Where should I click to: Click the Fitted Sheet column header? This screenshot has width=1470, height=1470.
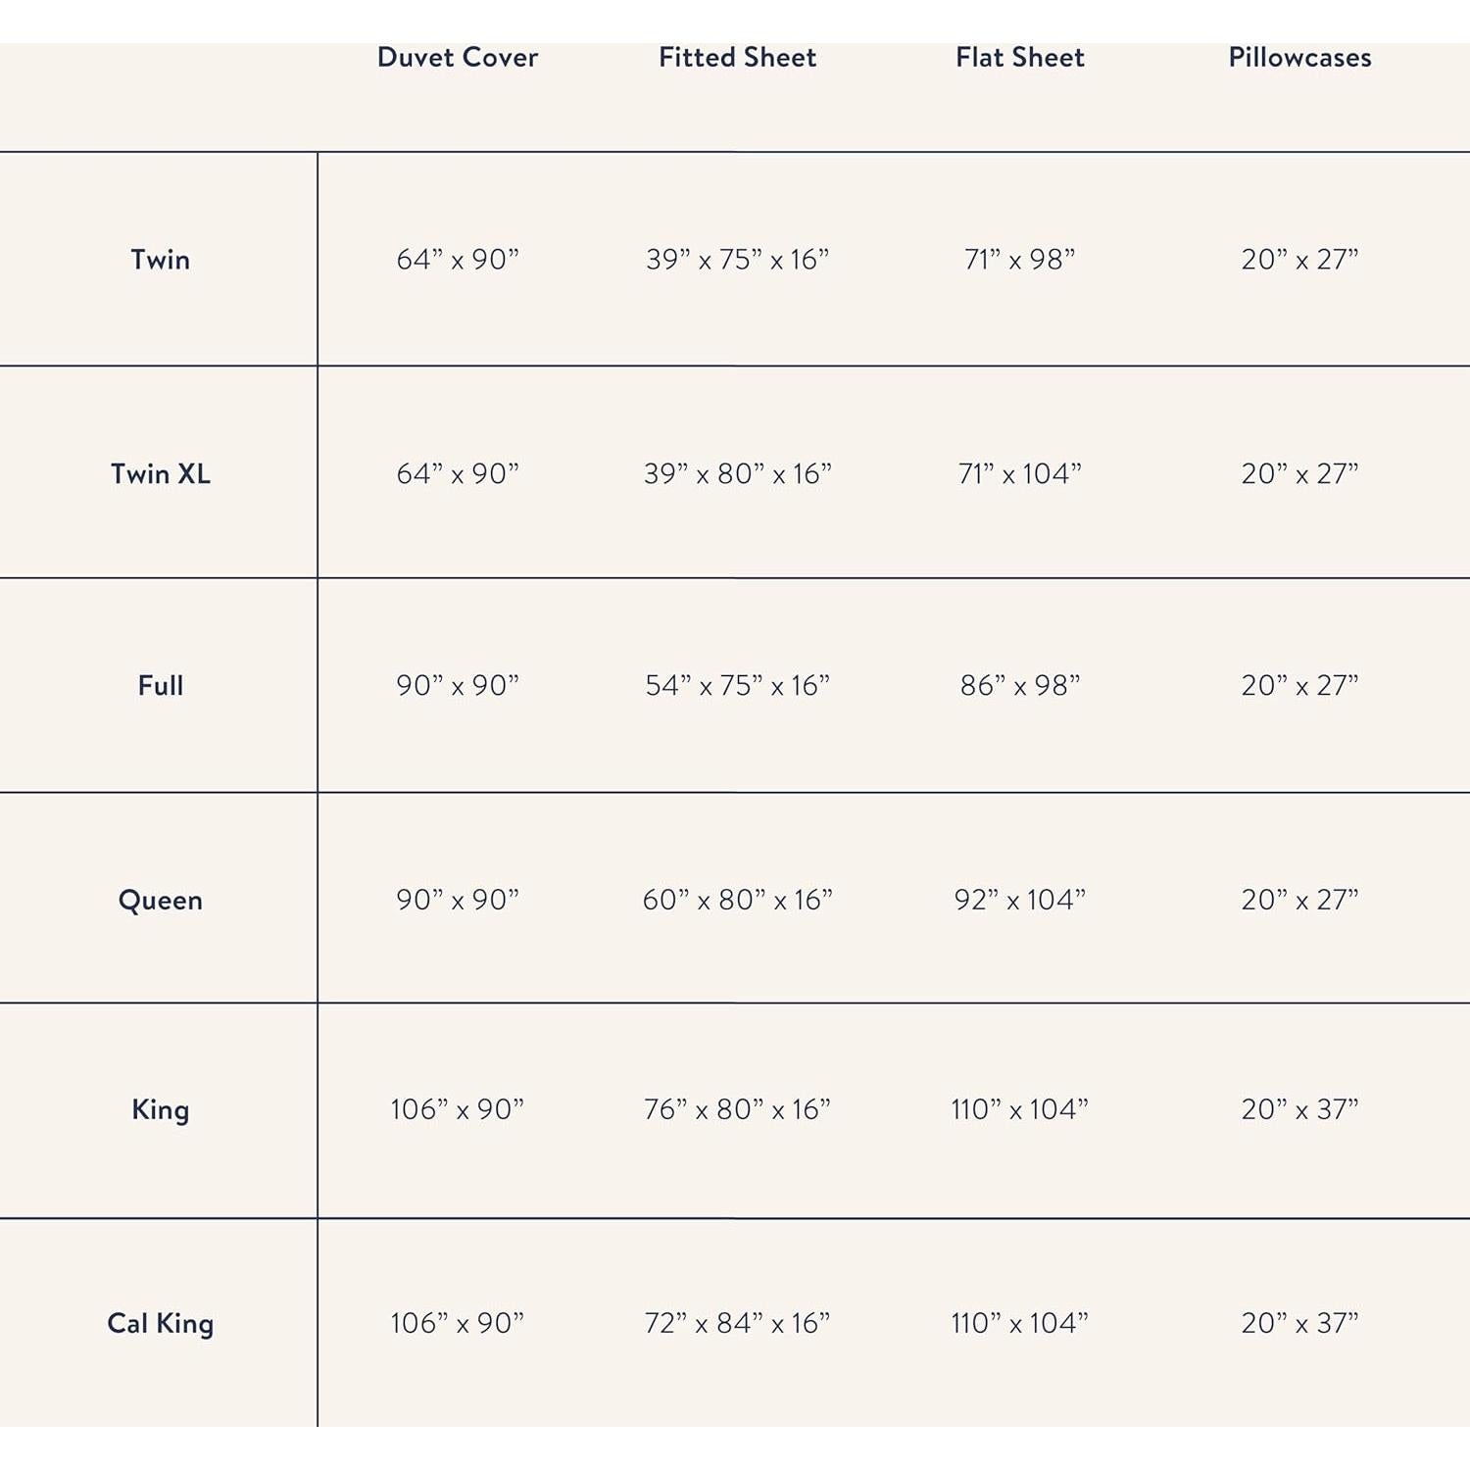(737, 58)
